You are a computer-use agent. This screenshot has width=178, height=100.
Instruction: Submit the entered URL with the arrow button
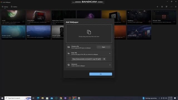[x=104, y=59]
